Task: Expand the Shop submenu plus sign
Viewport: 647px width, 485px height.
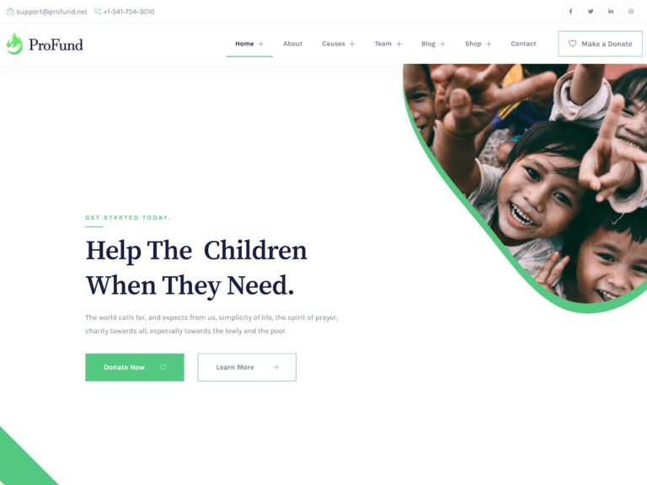Action: 489,44
